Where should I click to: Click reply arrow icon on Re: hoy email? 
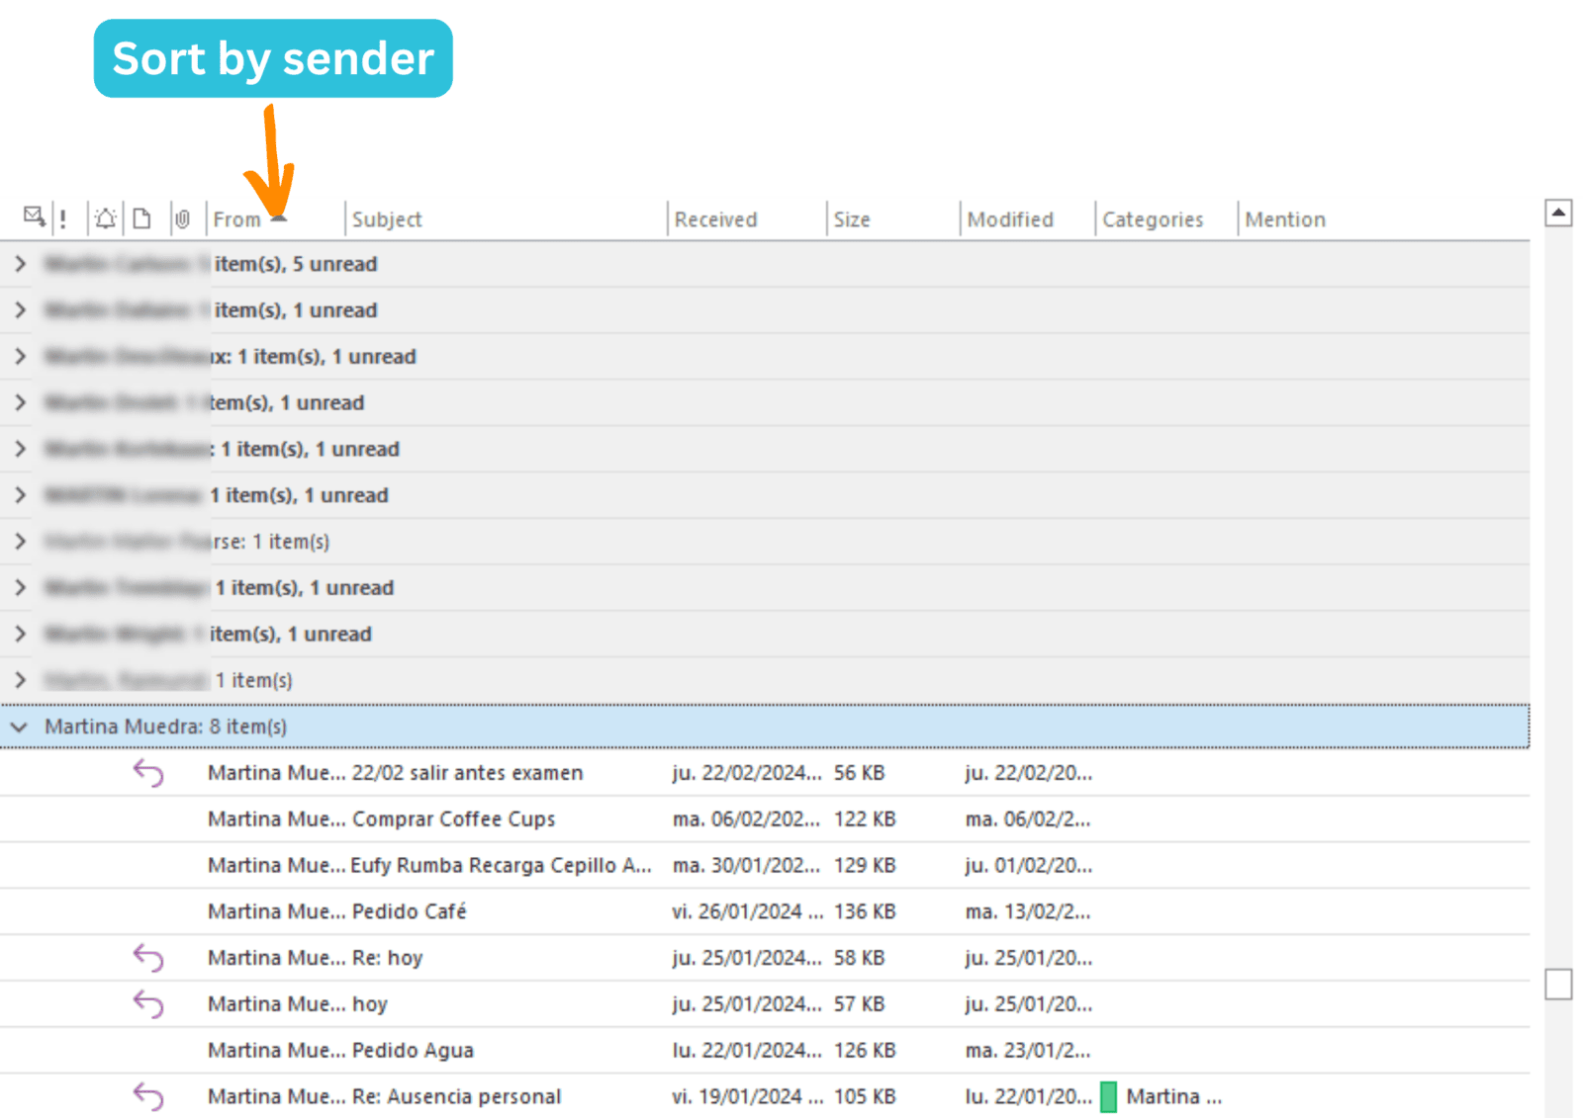[148, 958]
